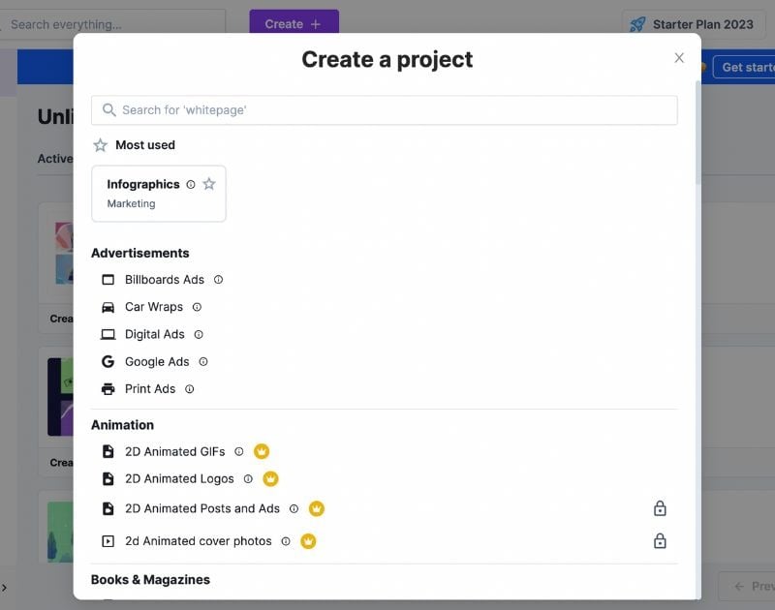Click the Starter Plan 2023 button

pyautogui.click(x=692, y=24)
